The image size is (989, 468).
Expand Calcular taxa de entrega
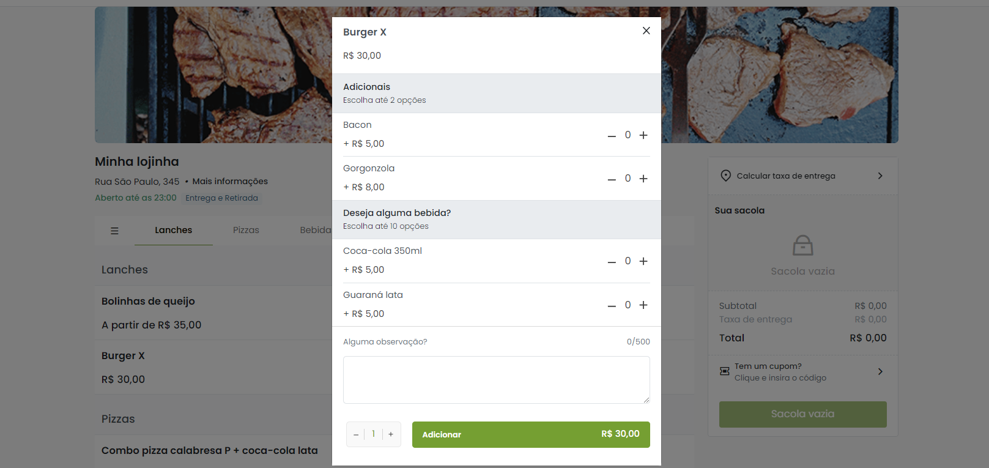[802, 176]
